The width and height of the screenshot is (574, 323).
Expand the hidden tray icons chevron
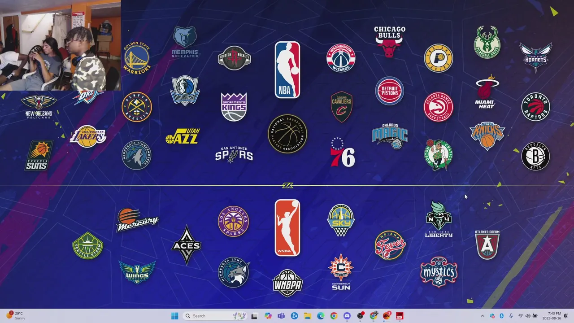pos(483,316)
